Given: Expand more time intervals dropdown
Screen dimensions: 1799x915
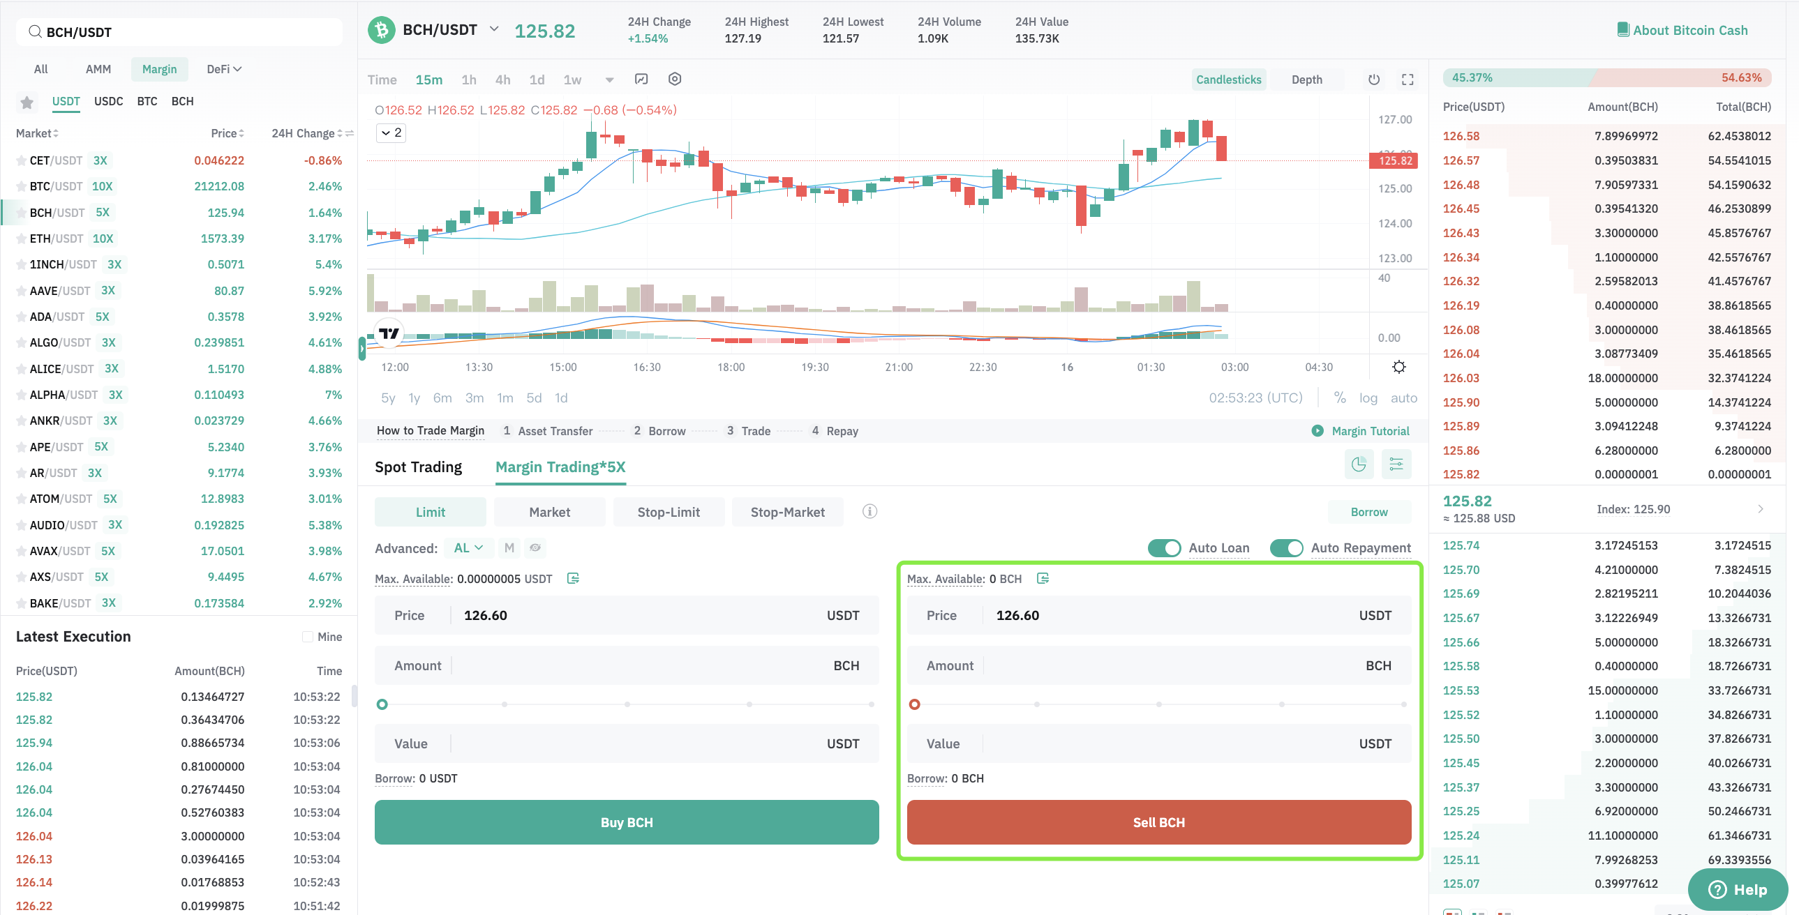Looking at the screenshot, I should [x=609, y=80].
